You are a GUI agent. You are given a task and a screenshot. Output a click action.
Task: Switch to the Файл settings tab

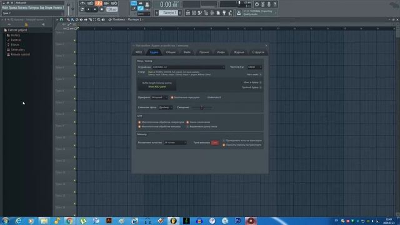point(187,52)
